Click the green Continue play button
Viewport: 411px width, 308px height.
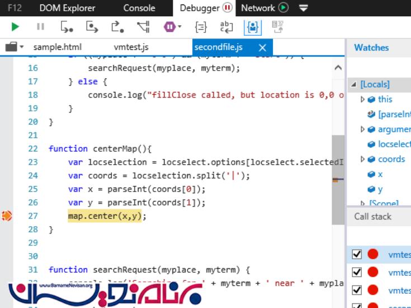[15, 26]
